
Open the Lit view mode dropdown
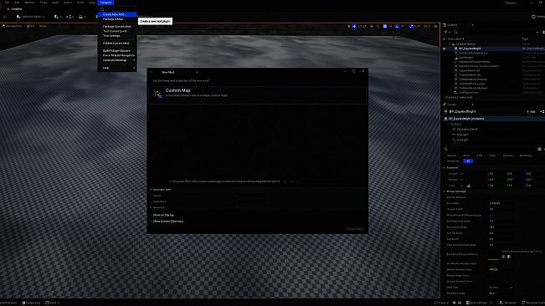(31, 26)
